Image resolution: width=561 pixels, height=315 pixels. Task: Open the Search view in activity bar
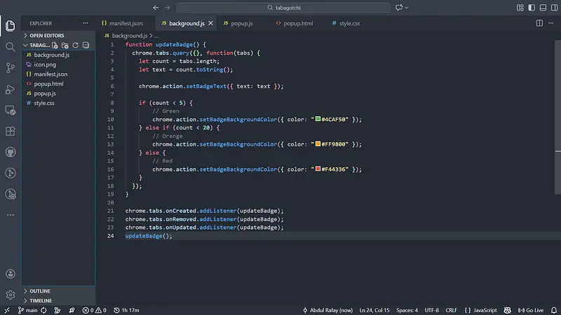point(11,47)
